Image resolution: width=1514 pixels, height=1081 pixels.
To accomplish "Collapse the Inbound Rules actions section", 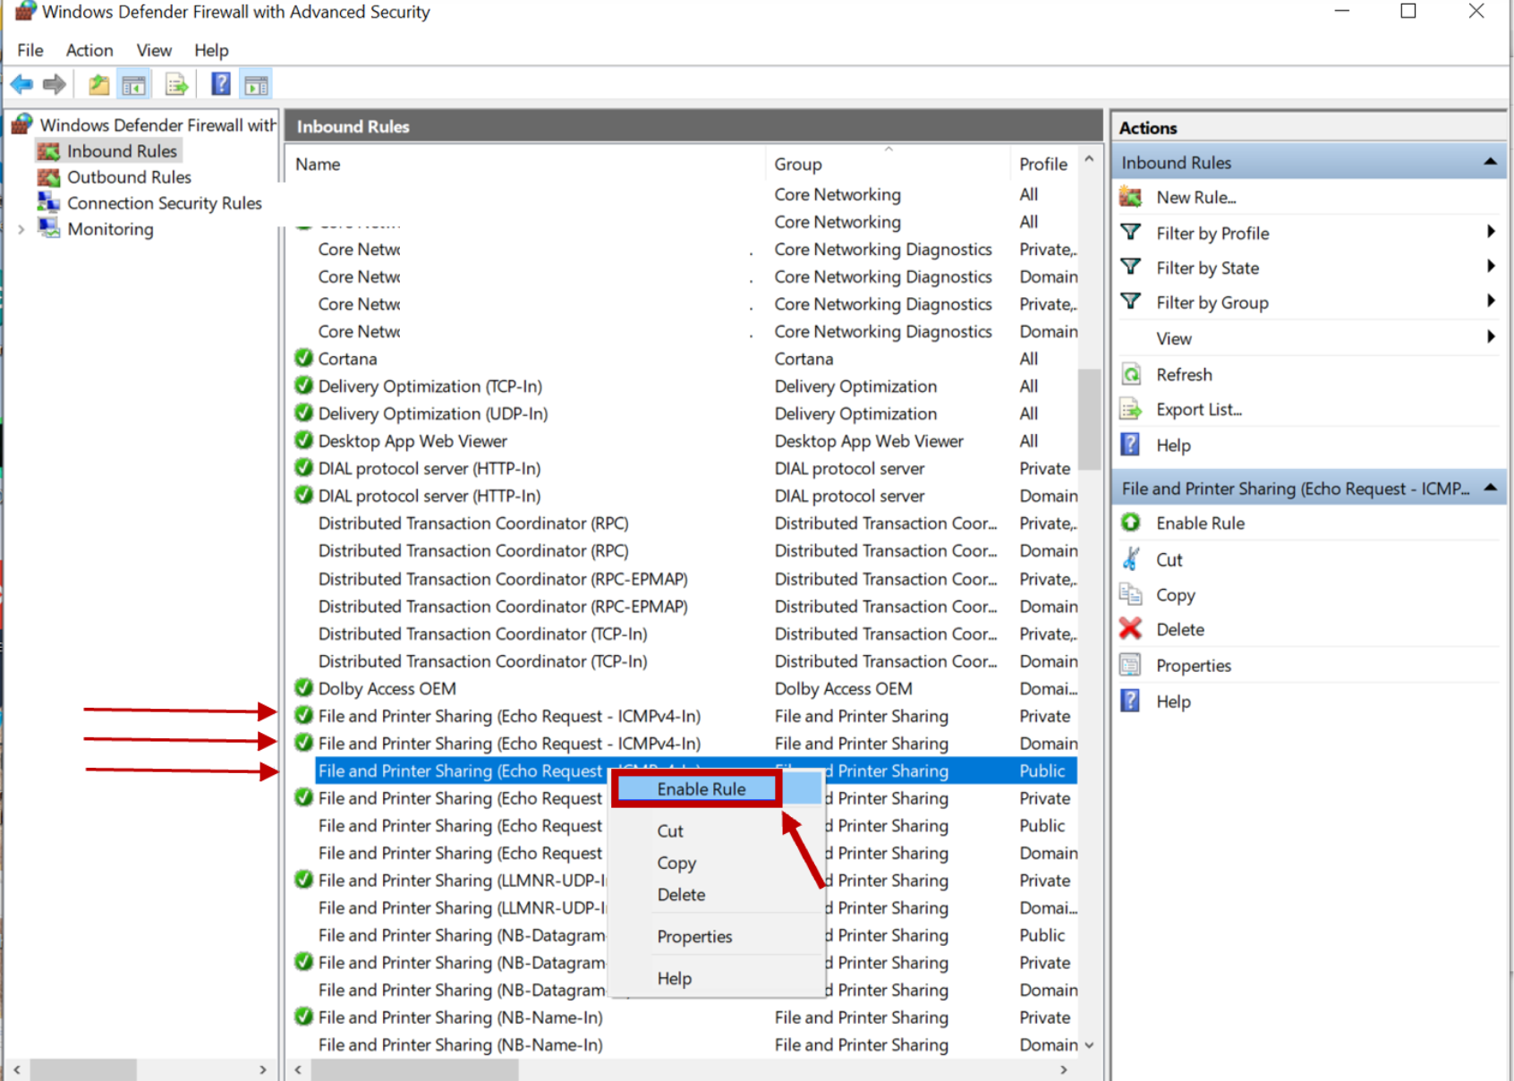I will [x=1490, y=161].
